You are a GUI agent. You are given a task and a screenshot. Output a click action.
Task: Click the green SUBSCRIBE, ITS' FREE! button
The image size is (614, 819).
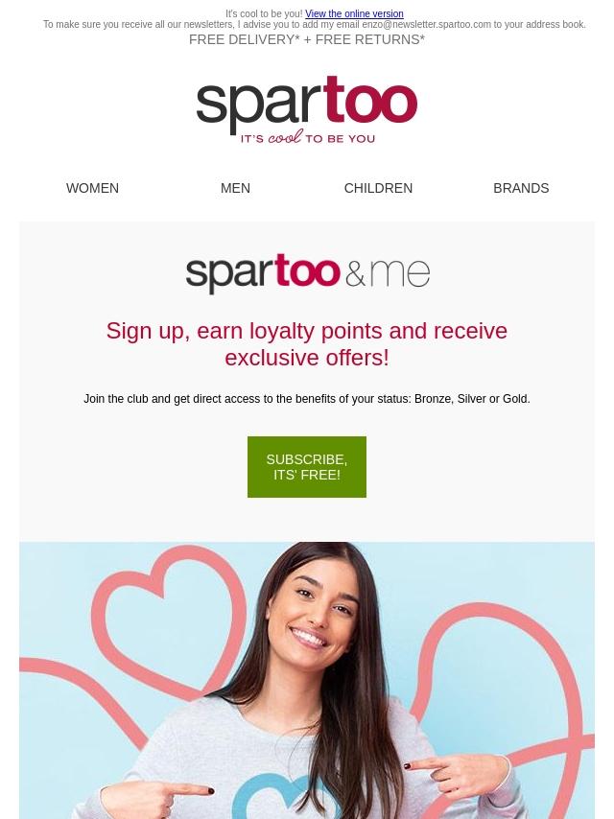click(307, 467)
